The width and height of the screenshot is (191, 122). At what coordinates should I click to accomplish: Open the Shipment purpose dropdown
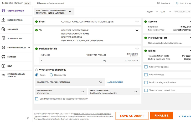[x=61, y=92]
